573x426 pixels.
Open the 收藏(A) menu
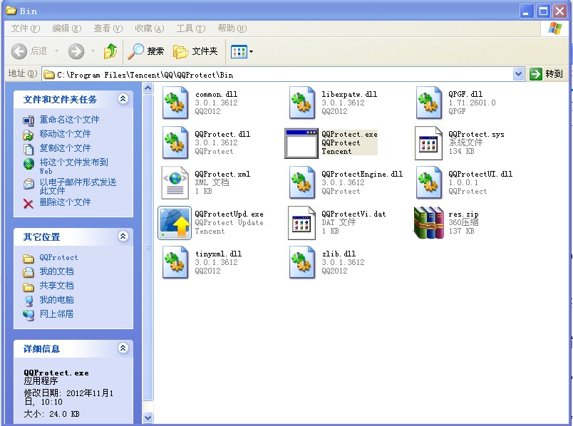click(150, 28)
